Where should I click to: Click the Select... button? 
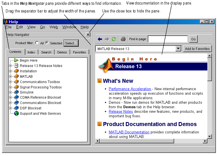(x=71, y=43)
